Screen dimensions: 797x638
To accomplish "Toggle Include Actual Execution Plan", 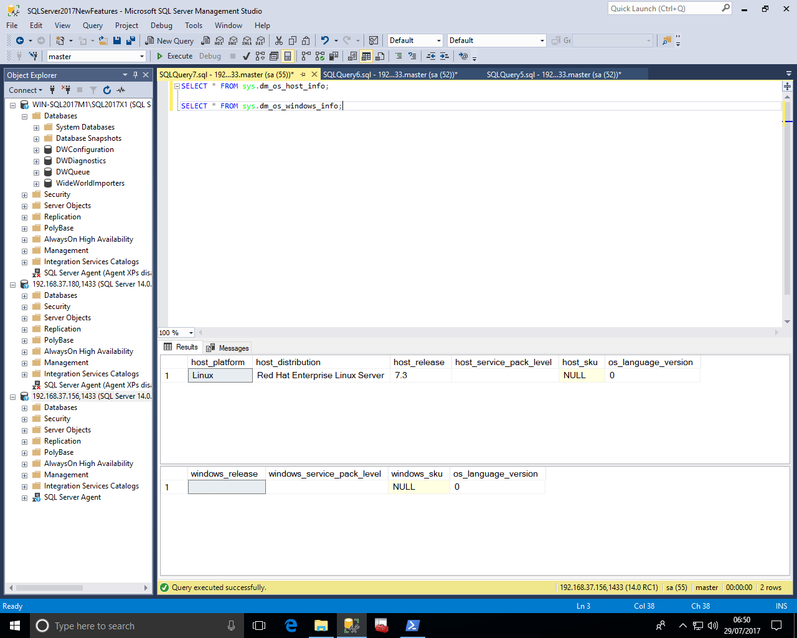I will click(x=305, y=56).
